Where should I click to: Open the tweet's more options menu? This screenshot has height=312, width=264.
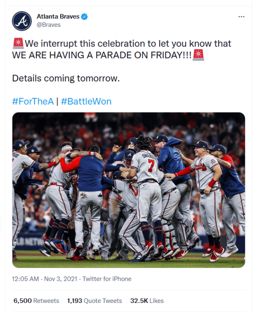click(x=241, y=16)
